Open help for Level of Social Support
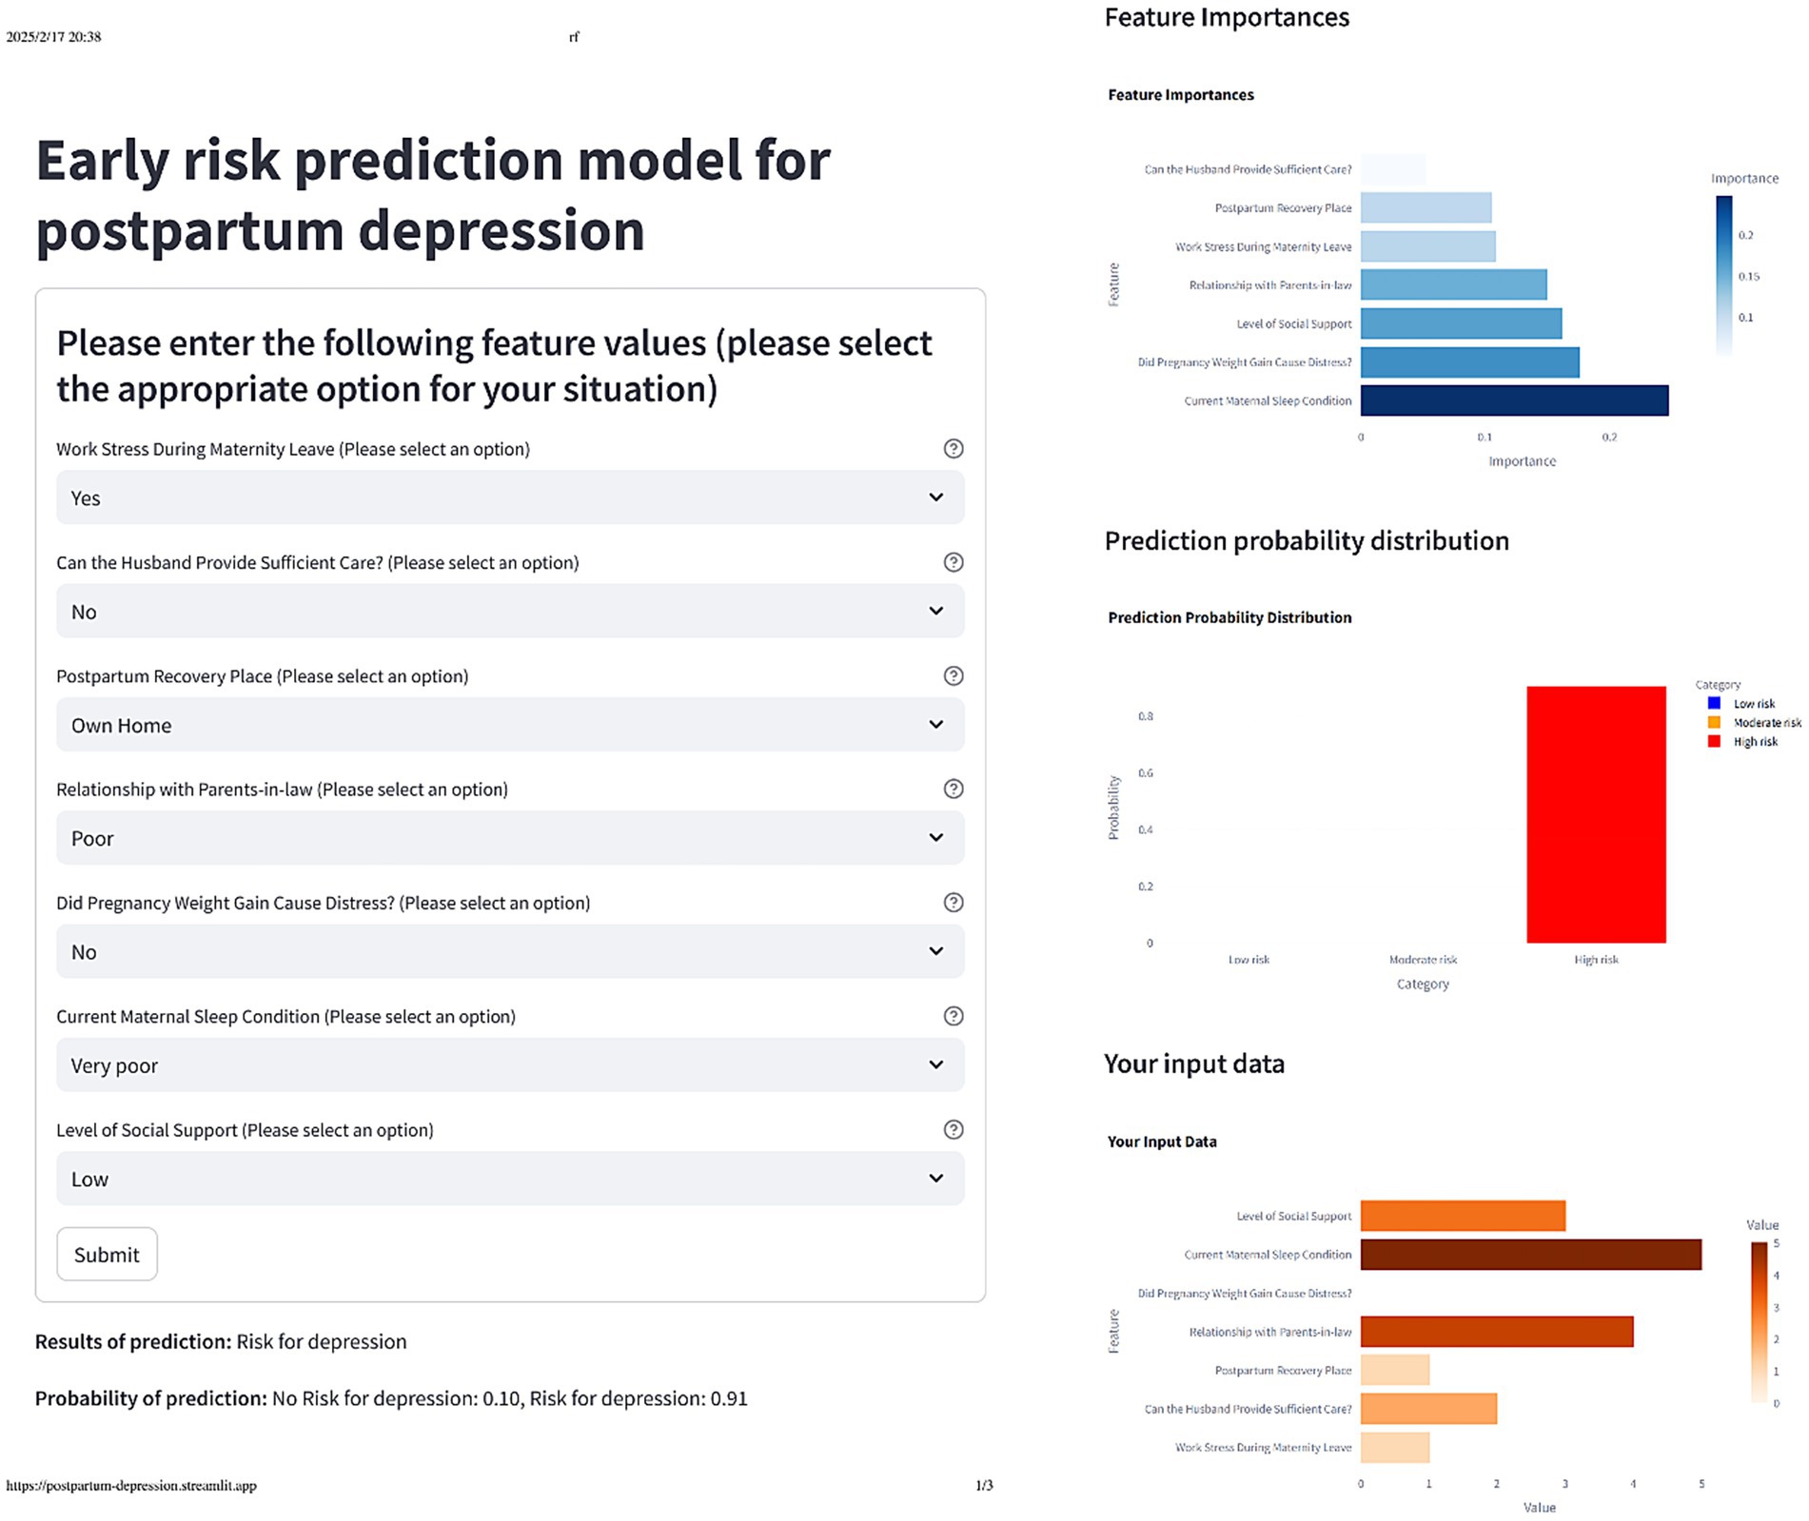 954,1129
